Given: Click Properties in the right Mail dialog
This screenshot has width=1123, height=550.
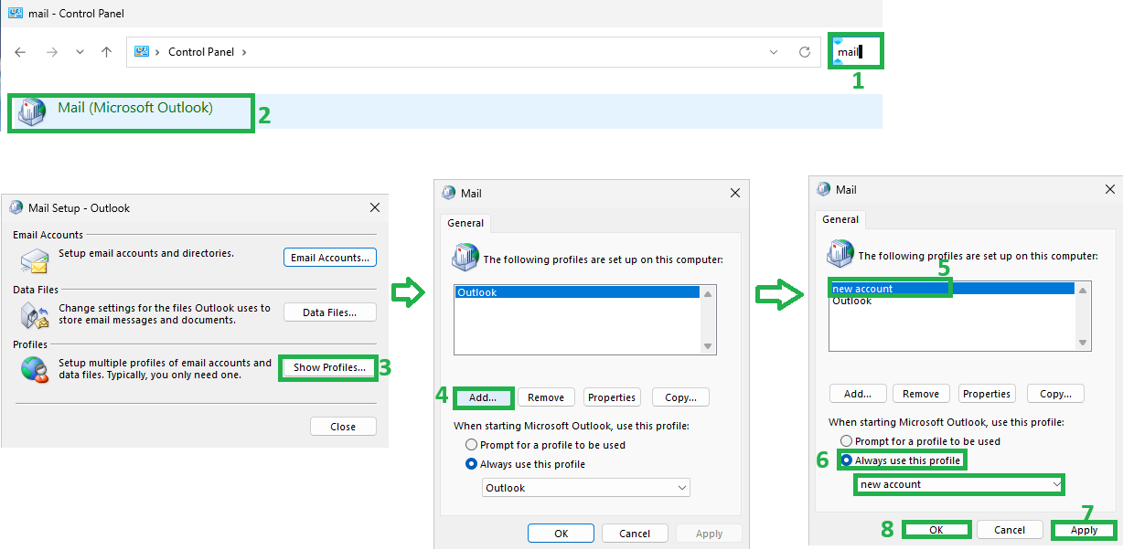Looking at the screenshot, I should click(x=987, y=394).
